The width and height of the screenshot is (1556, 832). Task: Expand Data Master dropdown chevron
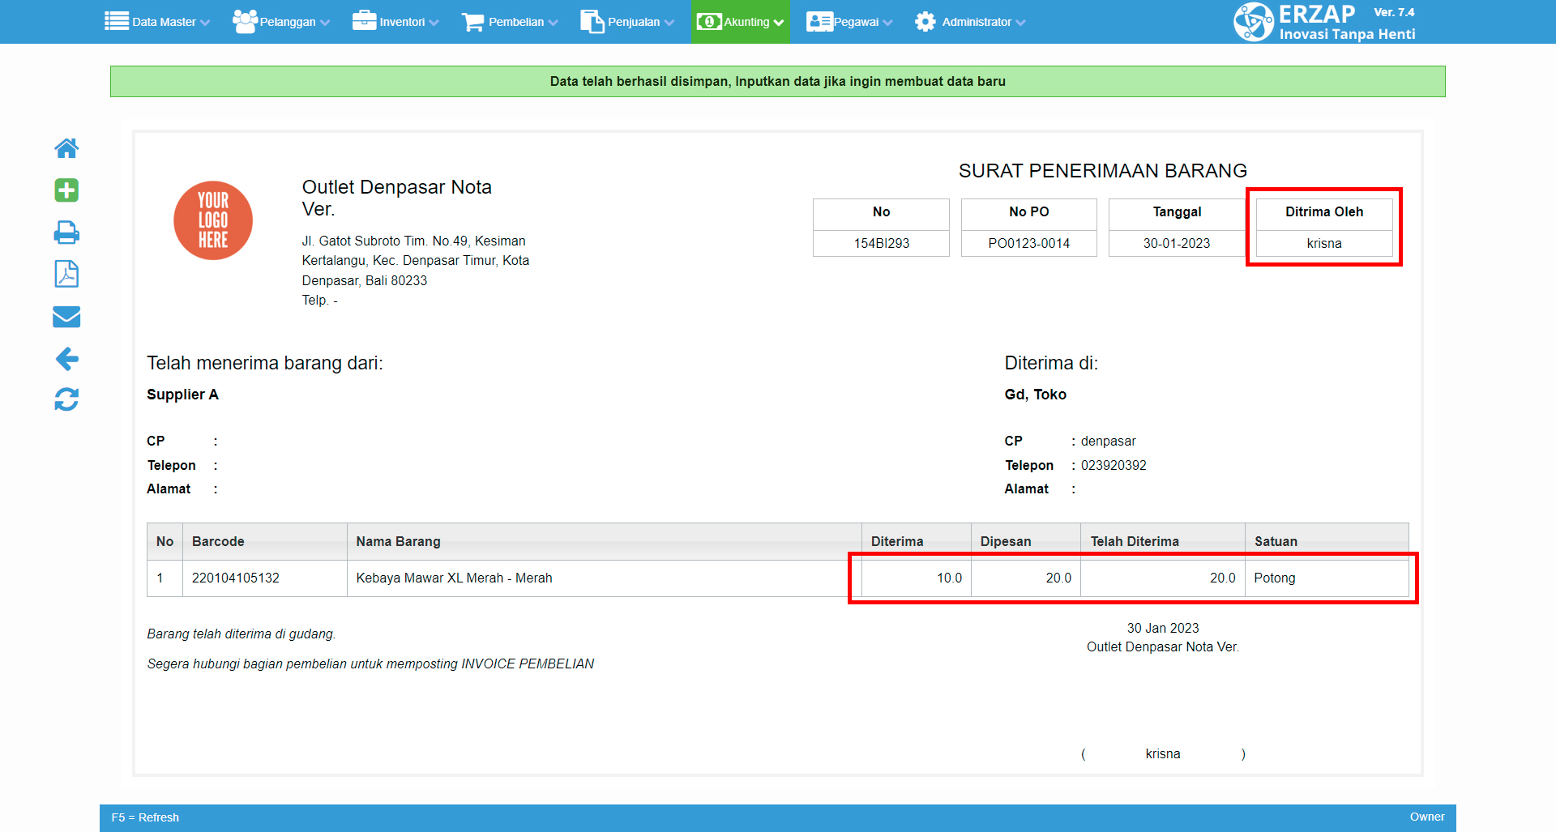tap(205, 23)
